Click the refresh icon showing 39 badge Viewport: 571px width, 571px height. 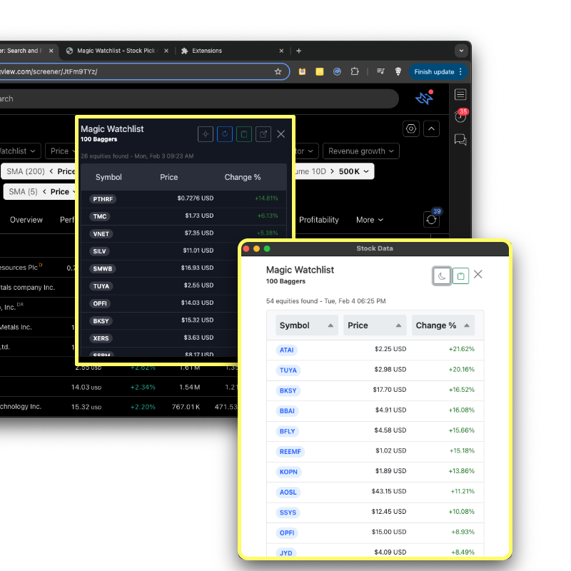431,220
